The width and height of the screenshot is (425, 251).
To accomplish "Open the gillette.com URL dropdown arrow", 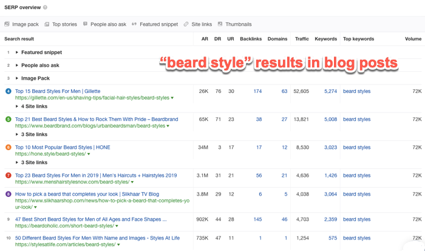I will click(172, 98).
